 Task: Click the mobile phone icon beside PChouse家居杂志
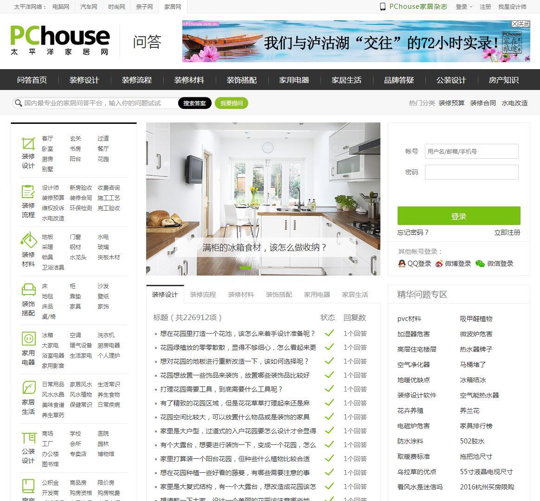383,6
